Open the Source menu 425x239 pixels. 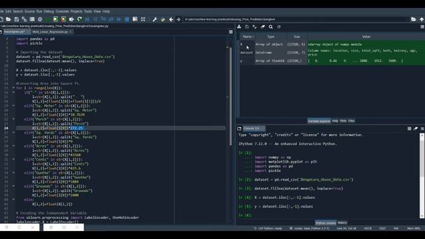click(x=29, y=11)
